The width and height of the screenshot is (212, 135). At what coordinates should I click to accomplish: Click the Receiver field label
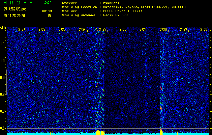pyautogui.click(x=69, y=11)
